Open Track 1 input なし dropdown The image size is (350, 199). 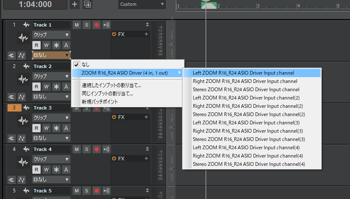tap(51, 55)
